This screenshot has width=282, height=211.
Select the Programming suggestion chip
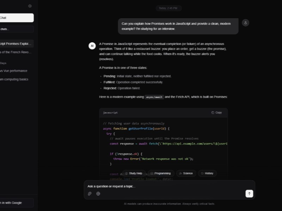click(x=161, y=173)
